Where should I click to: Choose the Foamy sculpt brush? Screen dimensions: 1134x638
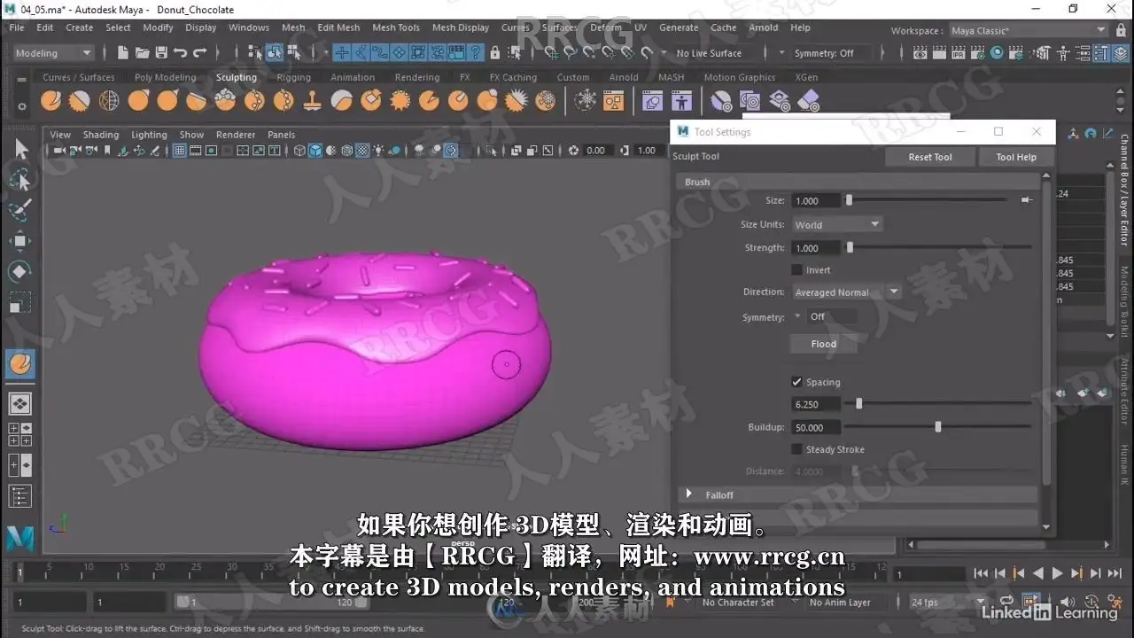pos(225,101)
